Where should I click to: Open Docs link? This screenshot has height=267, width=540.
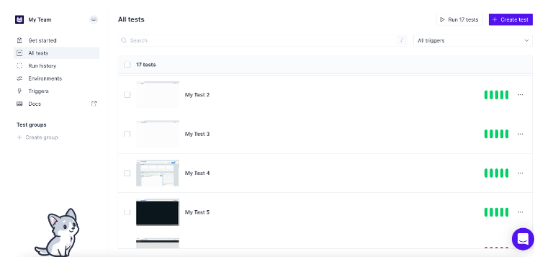(x=56, y=104)
